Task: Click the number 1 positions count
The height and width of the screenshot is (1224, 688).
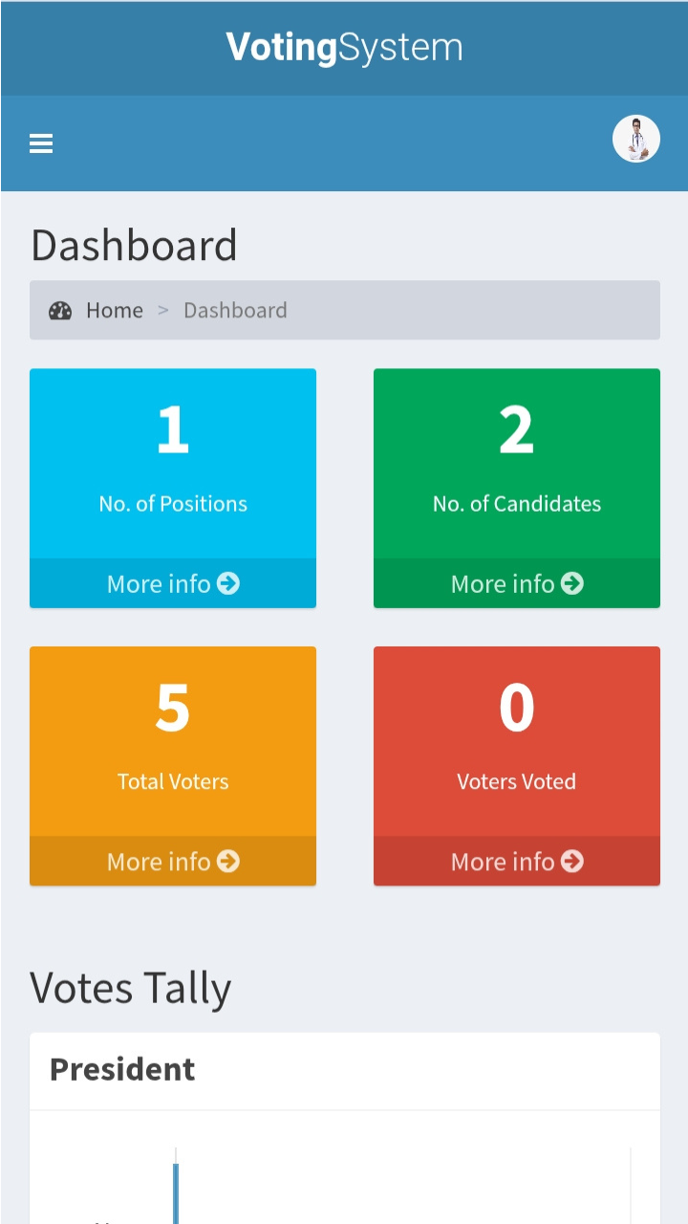Action: (x=173, y=430)
